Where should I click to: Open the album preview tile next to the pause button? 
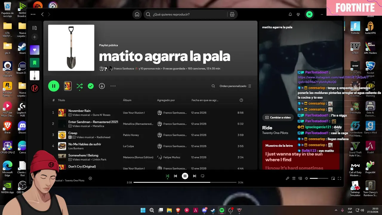pyautogui.click(x=68, y=86)
